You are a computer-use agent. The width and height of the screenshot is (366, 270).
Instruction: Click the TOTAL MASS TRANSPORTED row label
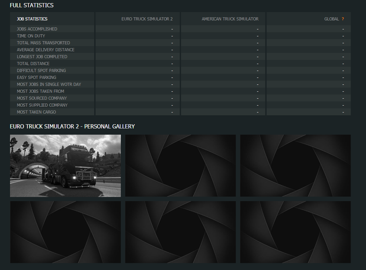click(43, 43)
